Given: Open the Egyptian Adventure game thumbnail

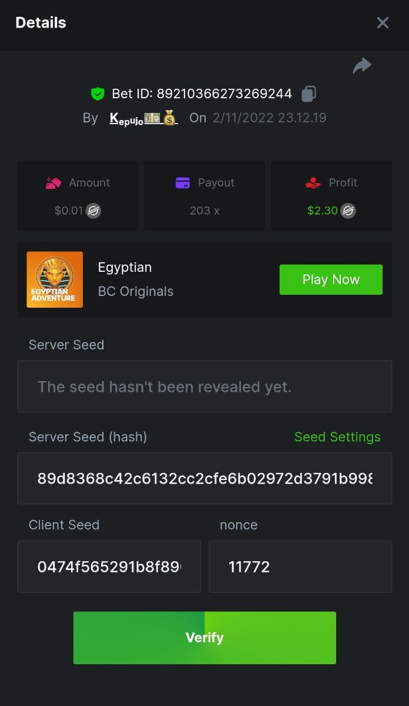Looking at the screenshot, I should tap(55, 279).
